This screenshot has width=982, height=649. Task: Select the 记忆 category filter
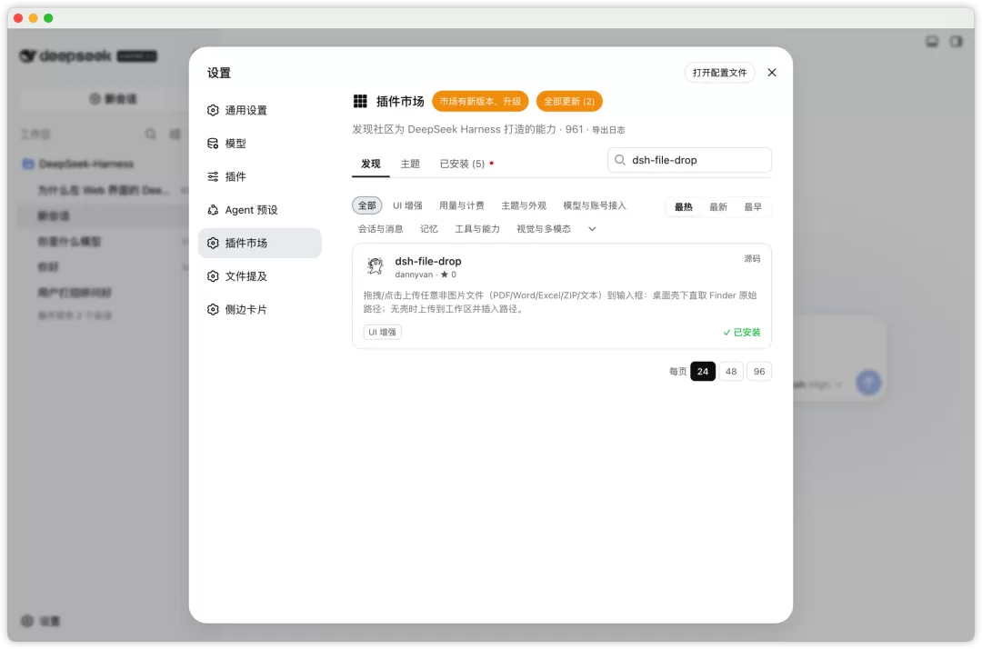pos(429,229)
